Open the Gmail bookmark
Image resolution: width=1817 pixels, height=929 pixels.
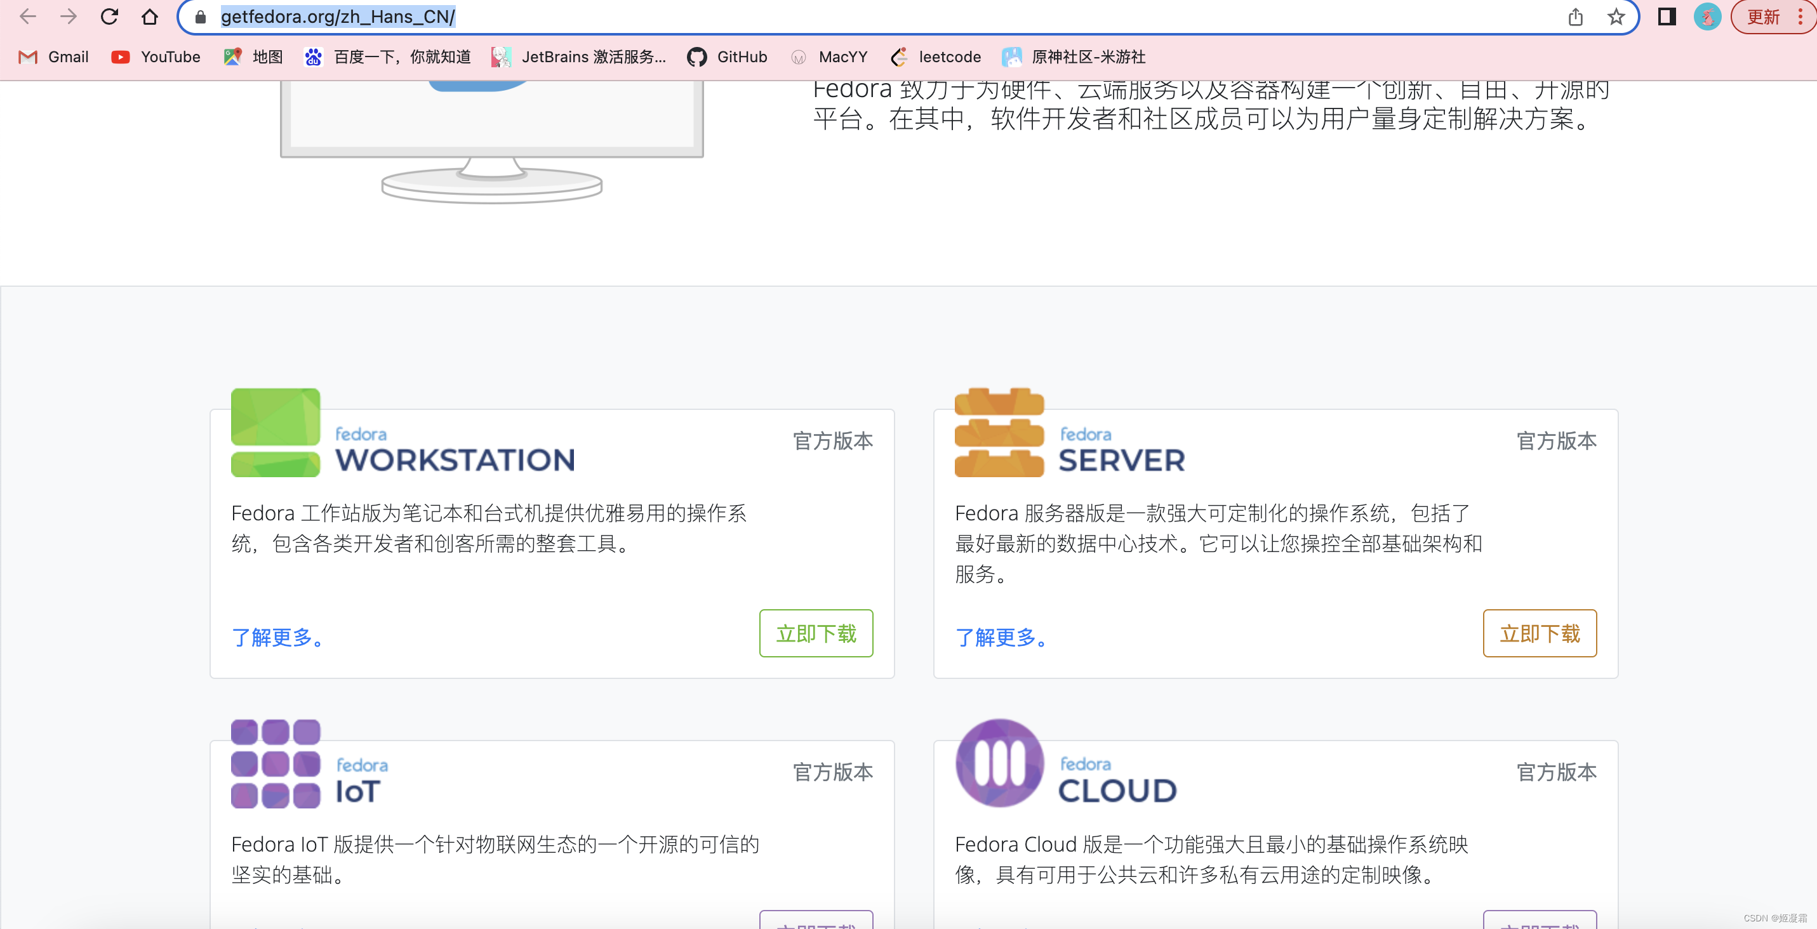click(53, 57)
